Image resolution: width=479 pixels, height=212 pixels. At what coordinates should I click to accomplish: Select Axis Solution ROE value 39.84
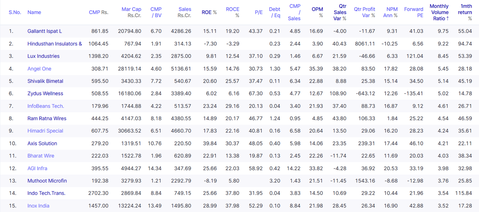tap(210, 143)
